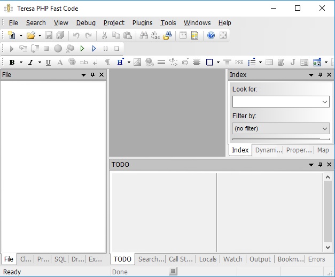The height and width of the screenshot is (277, 335).
Task: Click the binoculars Find icon
Action: [144, 35]
